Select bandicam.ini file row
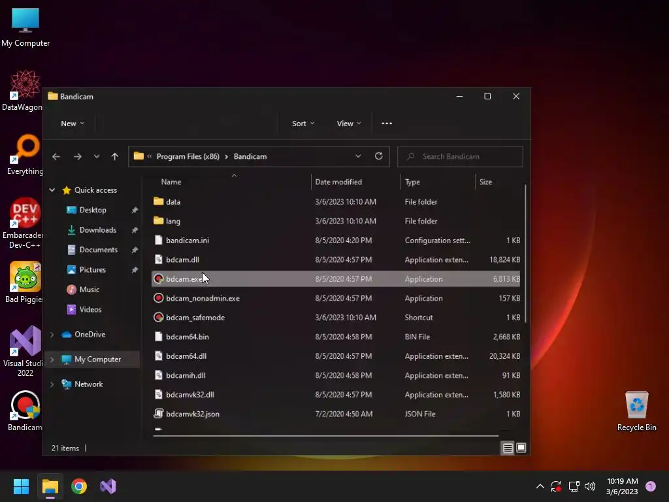 (336, 241)
